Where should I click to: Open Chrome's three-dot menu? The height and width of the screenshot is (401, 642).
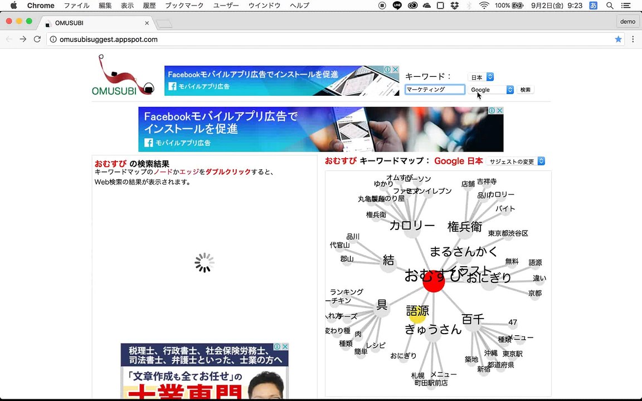[633, 40]
